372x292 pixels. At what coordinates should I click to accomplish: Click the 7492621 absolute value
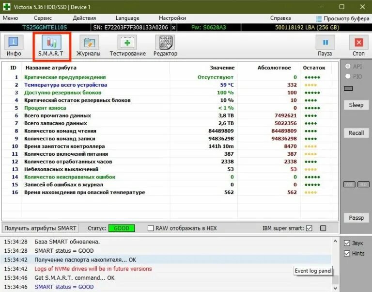point(286,115)
